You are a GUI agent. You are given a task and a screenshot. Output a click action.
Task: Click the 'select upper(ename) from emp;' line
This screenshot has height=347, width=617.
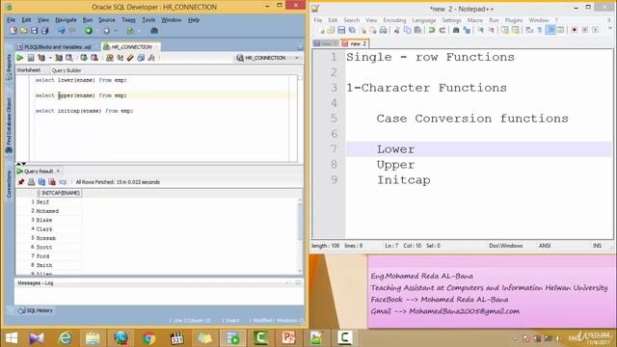(81, 95)
